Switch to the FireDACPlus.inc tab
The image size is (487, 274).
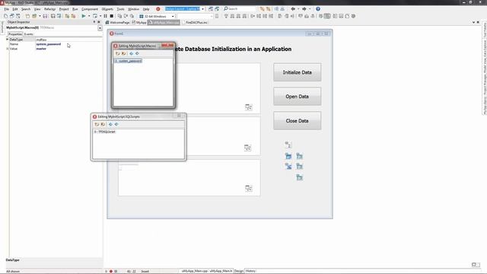[x=195, y=23]
